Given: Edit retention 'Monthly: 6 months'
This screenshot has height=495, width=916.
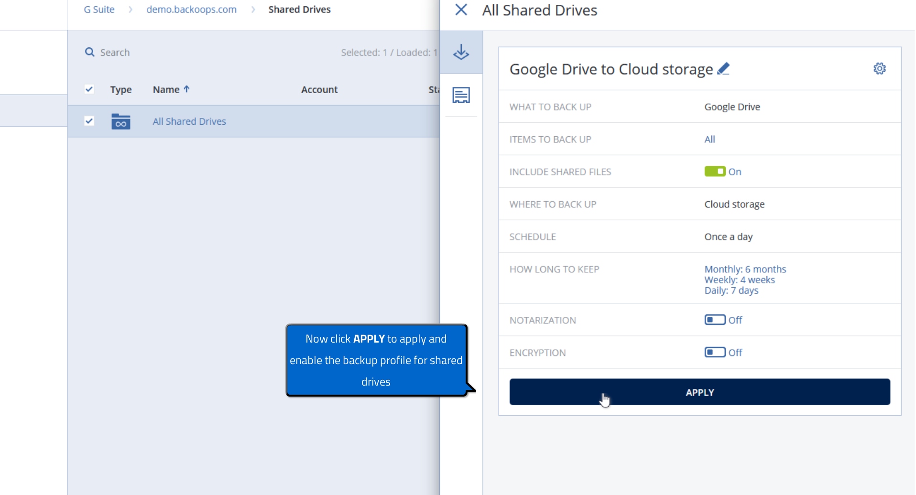Looking at the screenshot, I should [745, 269].
